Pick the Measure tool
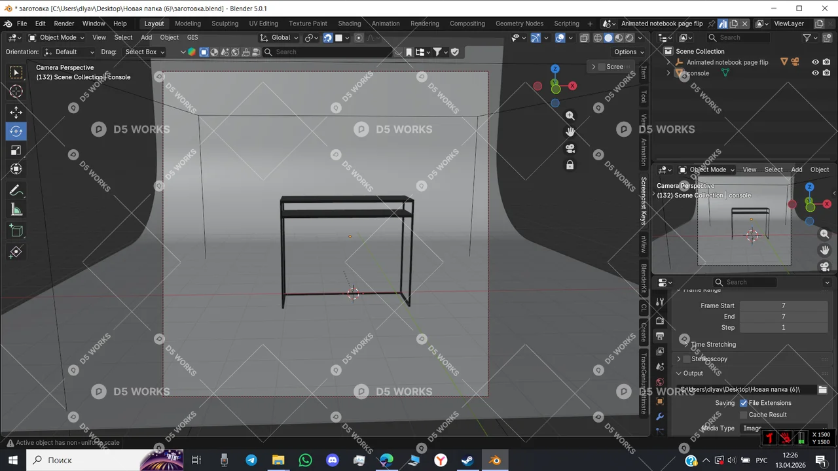 [16, 209]
